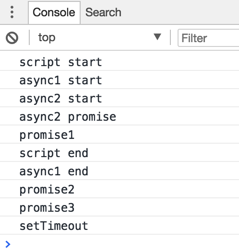Screen dimensions: 239x251
Task: Expand the context selector arrow
Action: click(x=157, y=37)
